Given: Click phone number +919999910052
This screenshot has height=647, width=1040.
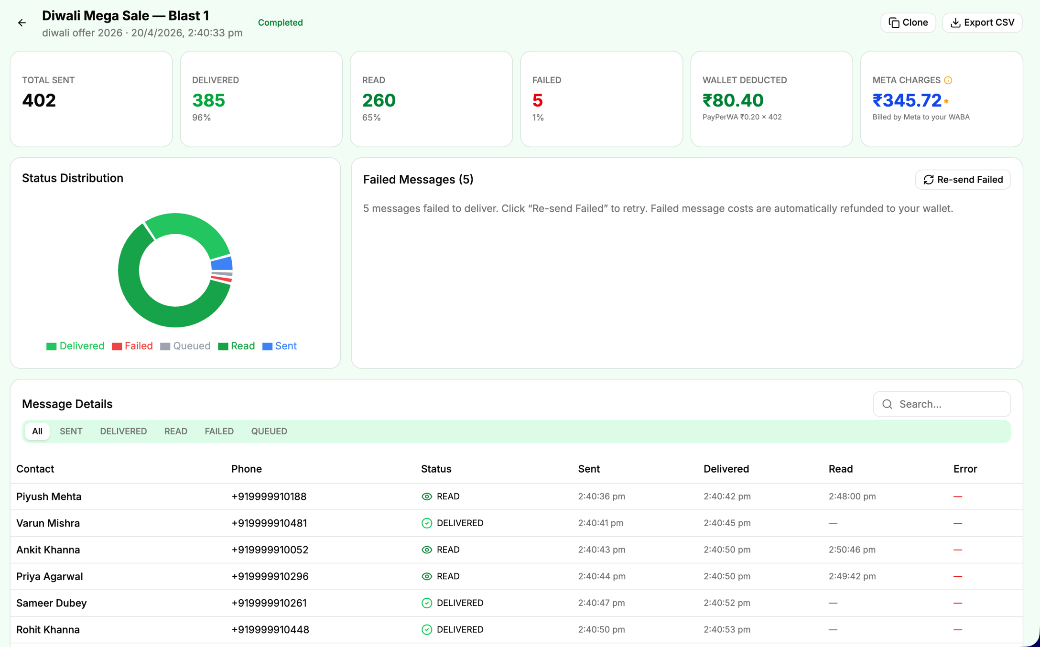Looking at the screenshot, I should (x=270, y=550).
